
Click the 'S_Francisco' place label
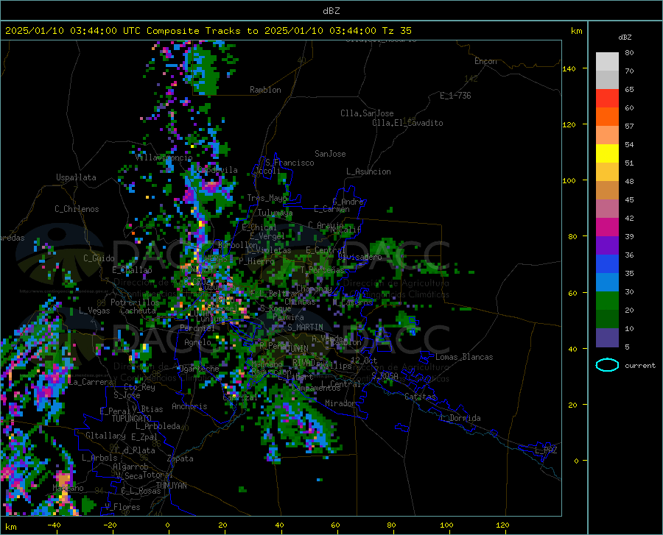point(290,163)
